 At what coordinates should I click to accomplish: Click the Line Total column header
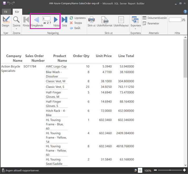click(126, 56)
